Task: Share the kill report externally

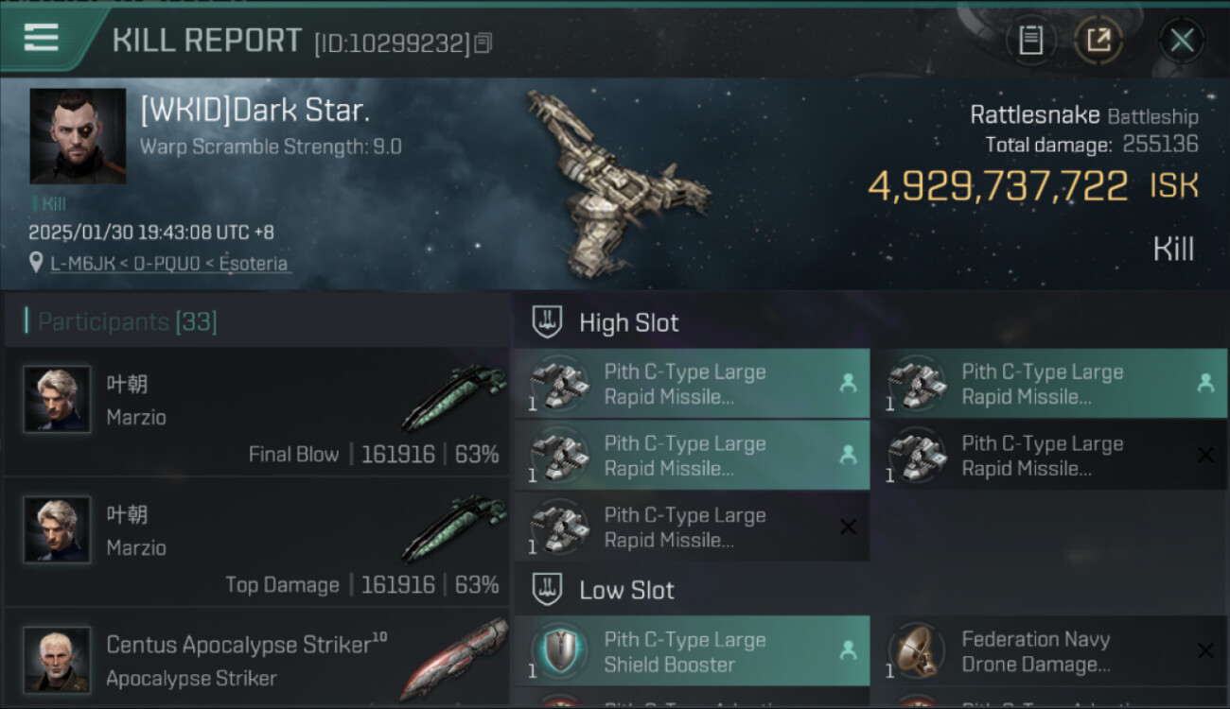Action: [x=1098, y=40]
